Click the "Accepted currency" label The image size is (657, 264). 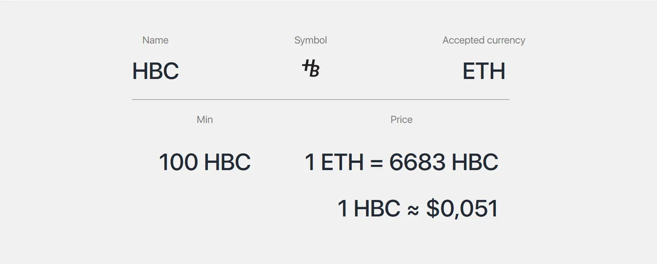click(x=484, y=40)
